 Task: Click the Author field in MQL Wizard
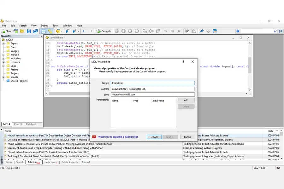(153, 89)
